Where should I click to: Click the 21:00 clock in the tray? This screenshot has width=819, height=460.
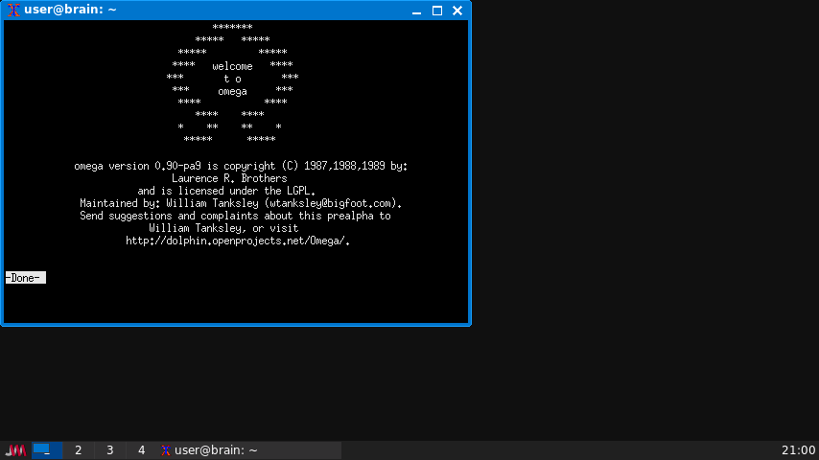tap(798, 450)
